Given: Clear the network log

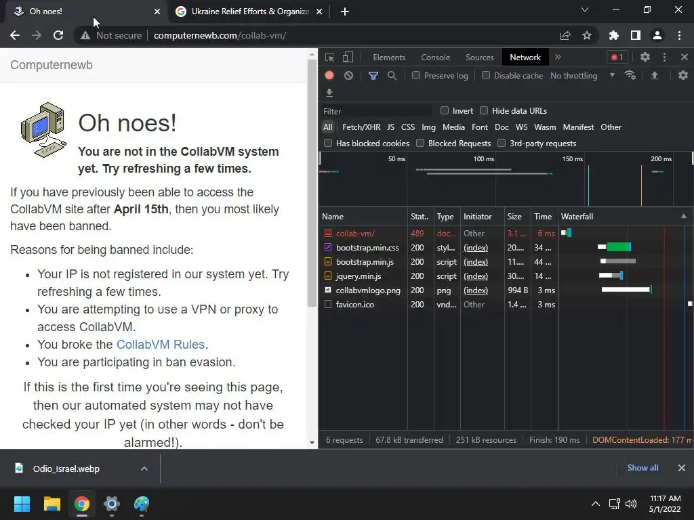Looking at the screenshot, I should pos(349,76).
